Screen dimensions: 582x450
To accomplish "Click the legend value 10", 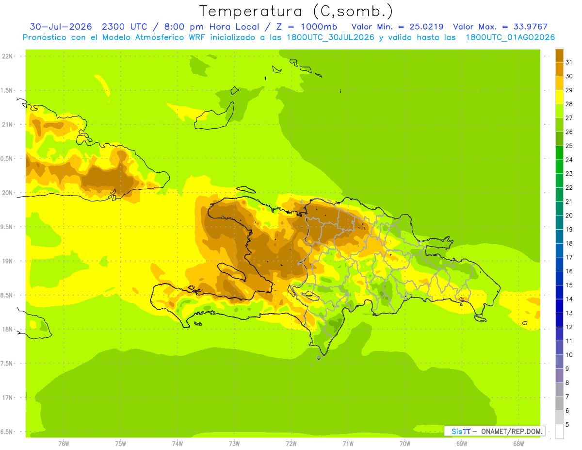I will tap(569, 355).
